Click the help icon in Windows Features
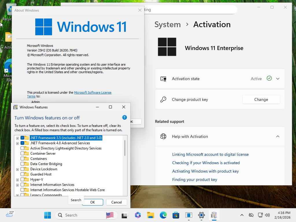 (124, 117)
